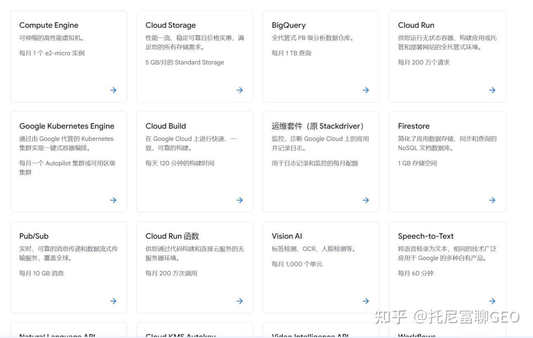This screenshot has height=338, width=533.
Task: Click the description 可伸缩的高性能虚拟机。
Action: [x=52, y=38]
